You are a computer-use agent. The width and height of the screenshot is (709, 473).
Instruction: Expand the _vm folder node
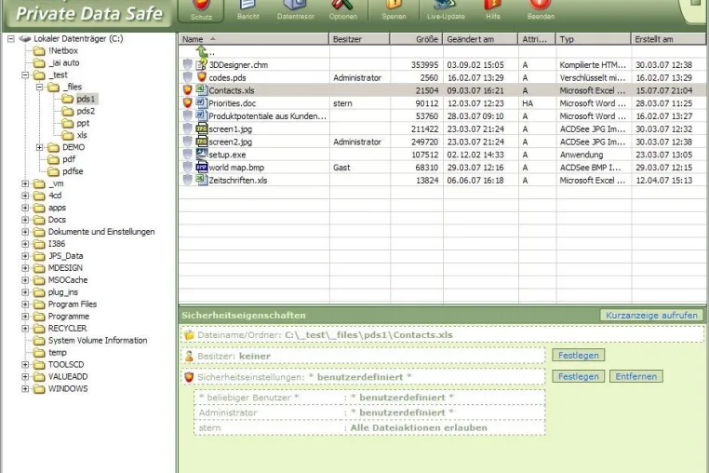[x=25, y=183]
